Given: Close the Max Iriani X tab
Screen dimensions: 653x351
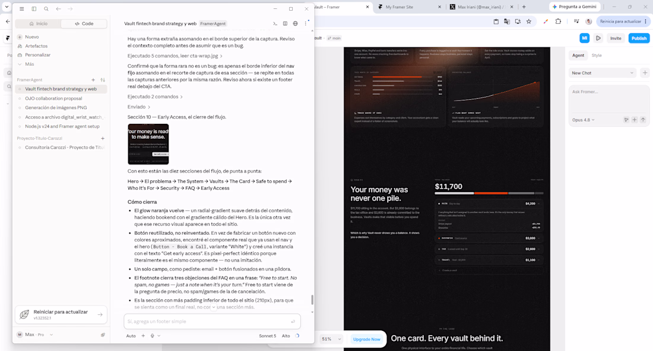Looking at the screenshot, I should coord(512,7).
